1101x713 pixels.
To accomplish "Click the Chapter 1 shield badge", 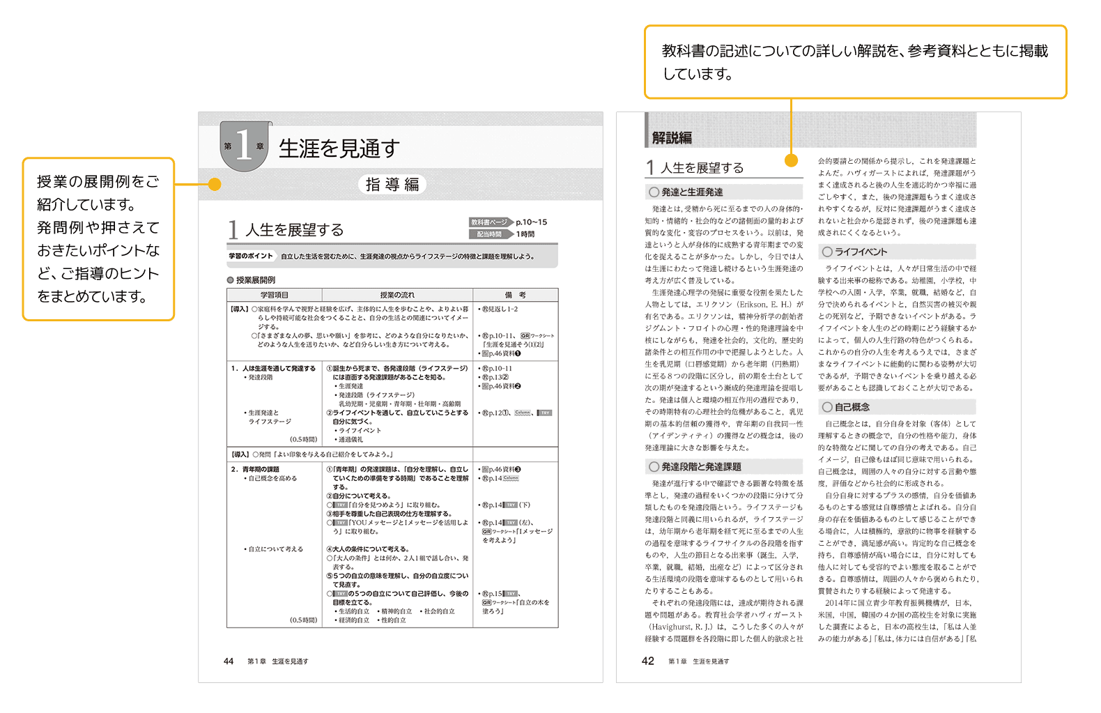I will pos(244,146).
